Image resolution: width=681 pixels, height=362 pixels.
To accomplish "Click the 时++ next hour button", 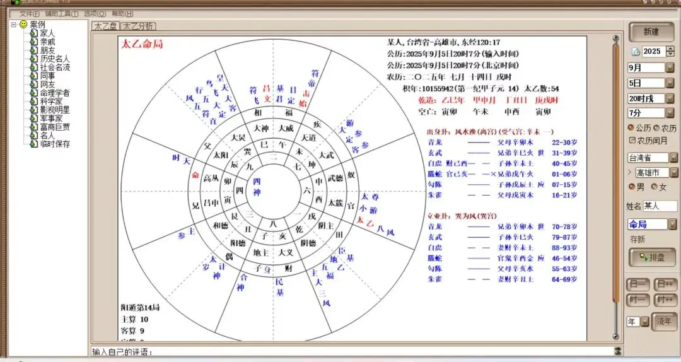I will click(665, 300).
